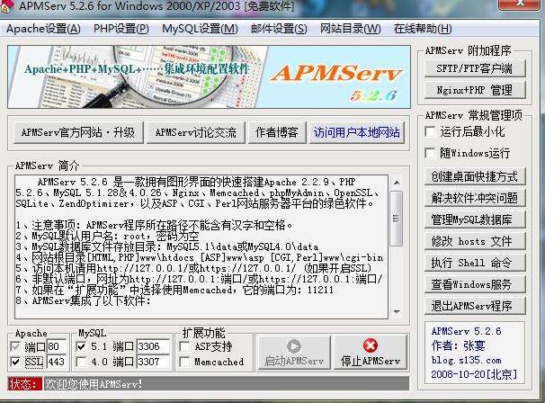Enable ASP支持 extension checkbox
This screenshot has height=403, width=545.
185,346
